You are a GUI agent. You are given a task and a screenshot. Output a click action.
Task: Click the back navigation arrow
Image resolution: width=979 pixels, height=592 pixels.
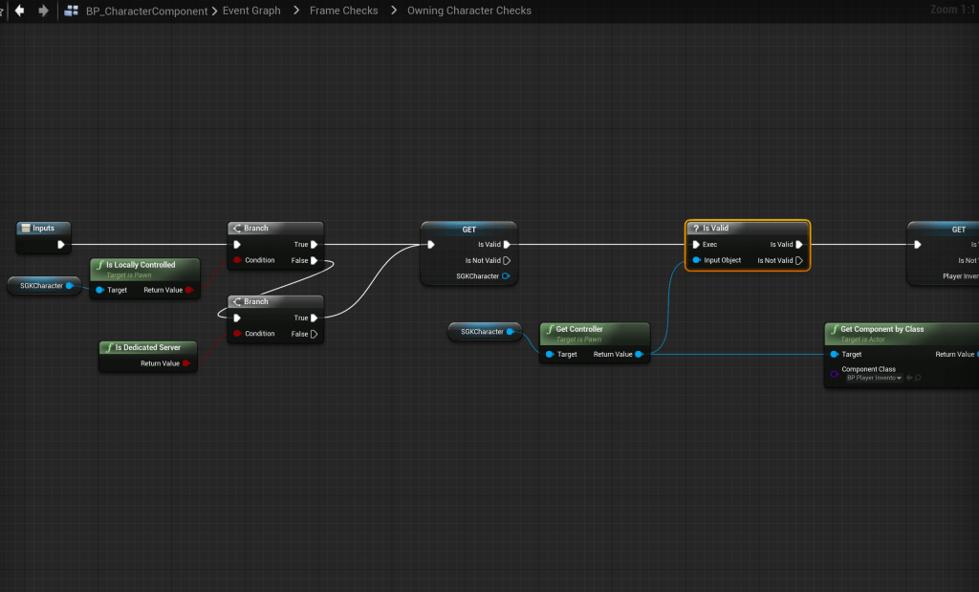point(19,11)
